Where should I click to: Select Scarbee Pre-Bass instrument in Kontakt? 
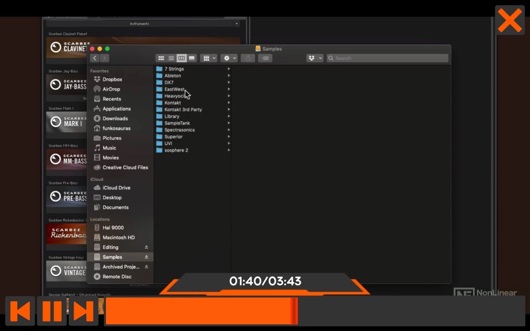coord(67,196)
